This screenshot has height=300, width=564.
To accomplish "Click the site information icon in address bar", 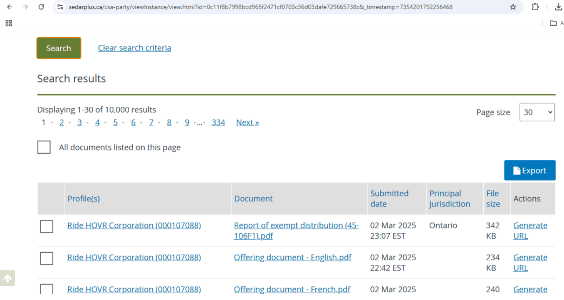I will click(60, 7).
